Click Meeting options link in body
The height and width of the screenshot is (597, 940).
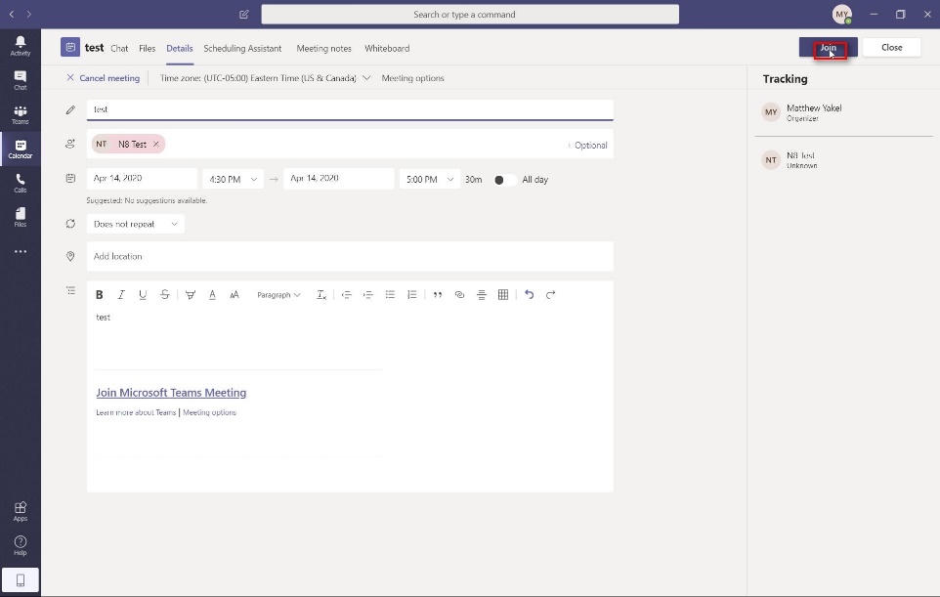(x=209, y=412)
